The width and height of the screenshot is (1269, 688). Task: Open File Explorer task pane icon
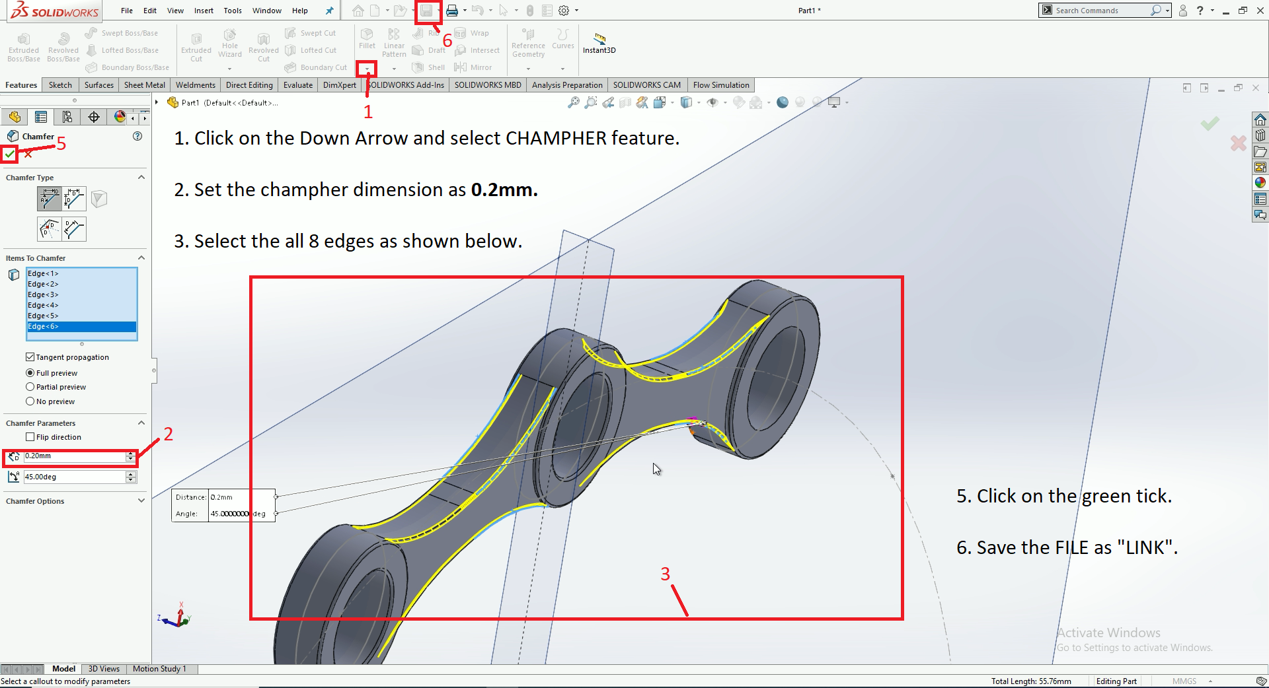pyautogui.click(x=1260, y=151)
